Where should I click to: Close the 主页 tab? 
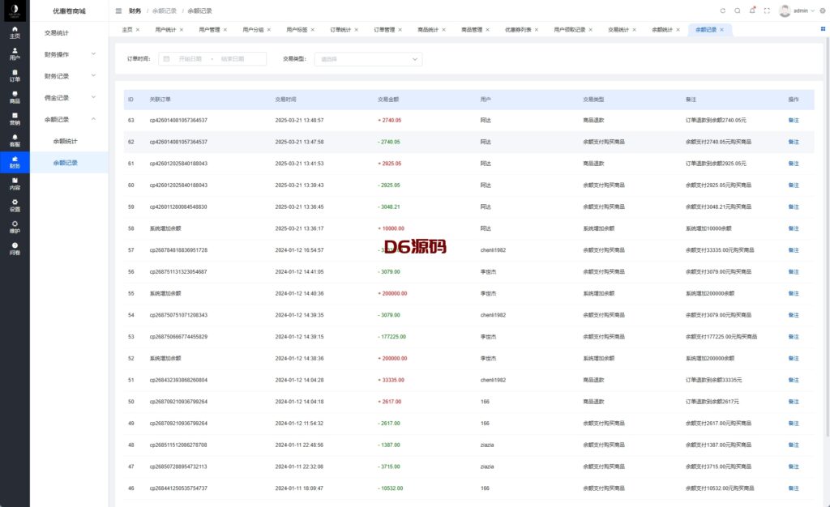click(138, 30)
